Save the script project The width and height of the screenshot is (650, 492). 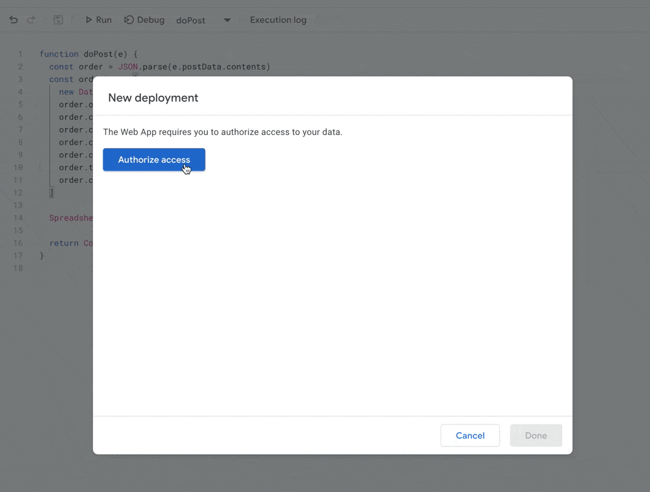click(x=58, y=20)
